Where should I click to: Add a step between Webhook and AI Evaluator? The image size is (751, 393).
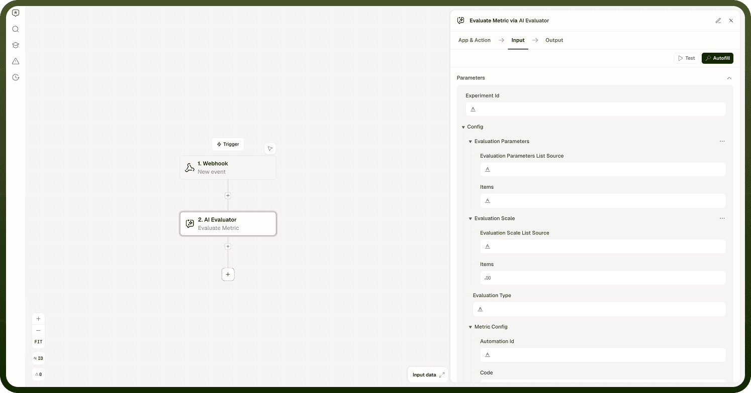228,196
